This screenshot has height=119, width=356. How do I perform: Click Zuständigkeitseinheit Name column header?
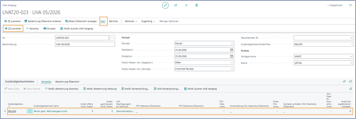[46, 106]
